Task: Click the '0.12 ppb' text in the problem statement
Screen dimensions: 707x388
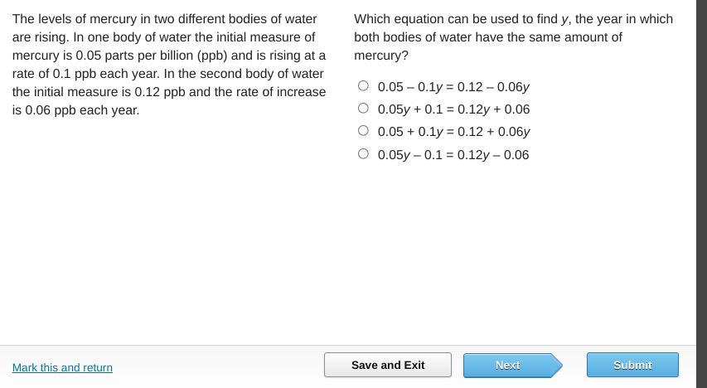Action: (159, 92)
